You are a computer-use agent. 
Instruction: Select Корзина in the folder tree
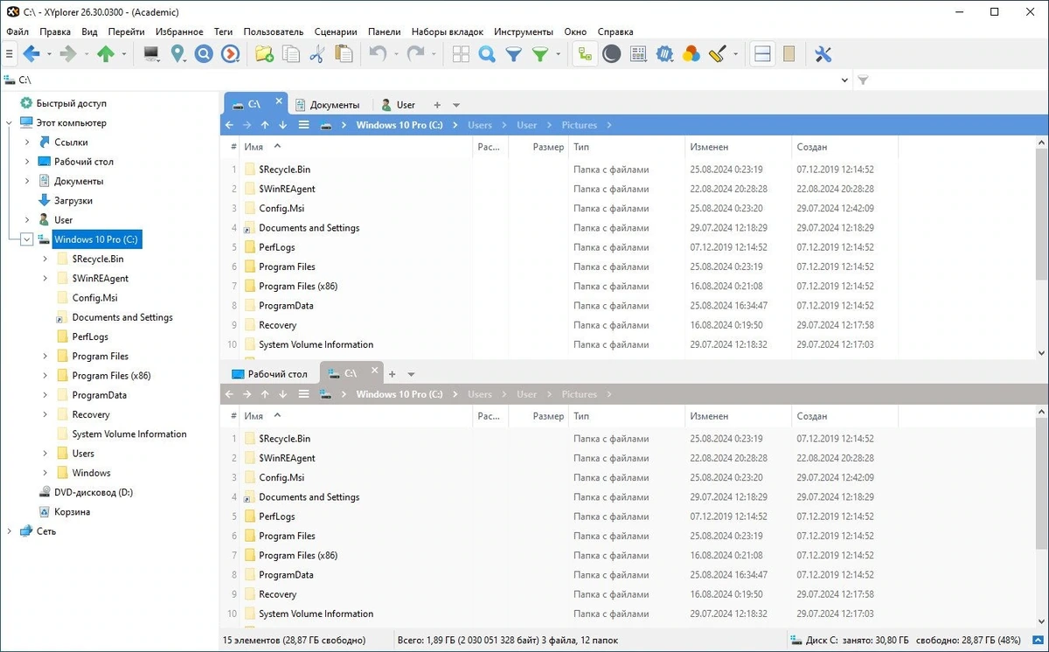(x=73, y=512)
